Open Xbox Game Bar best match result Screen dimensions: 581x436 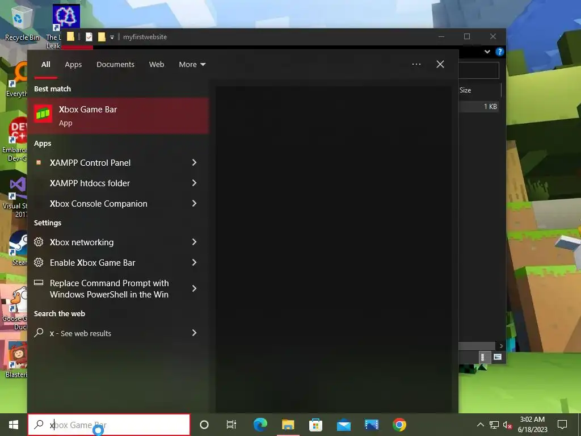pyautogui.click(x=118, y=116)
